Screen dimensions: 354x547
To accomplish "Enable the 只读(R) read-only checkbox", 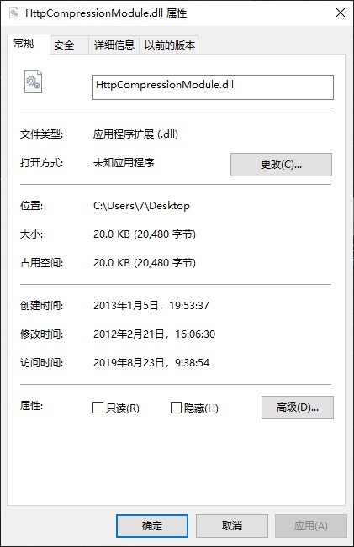I will click(98, 408).
